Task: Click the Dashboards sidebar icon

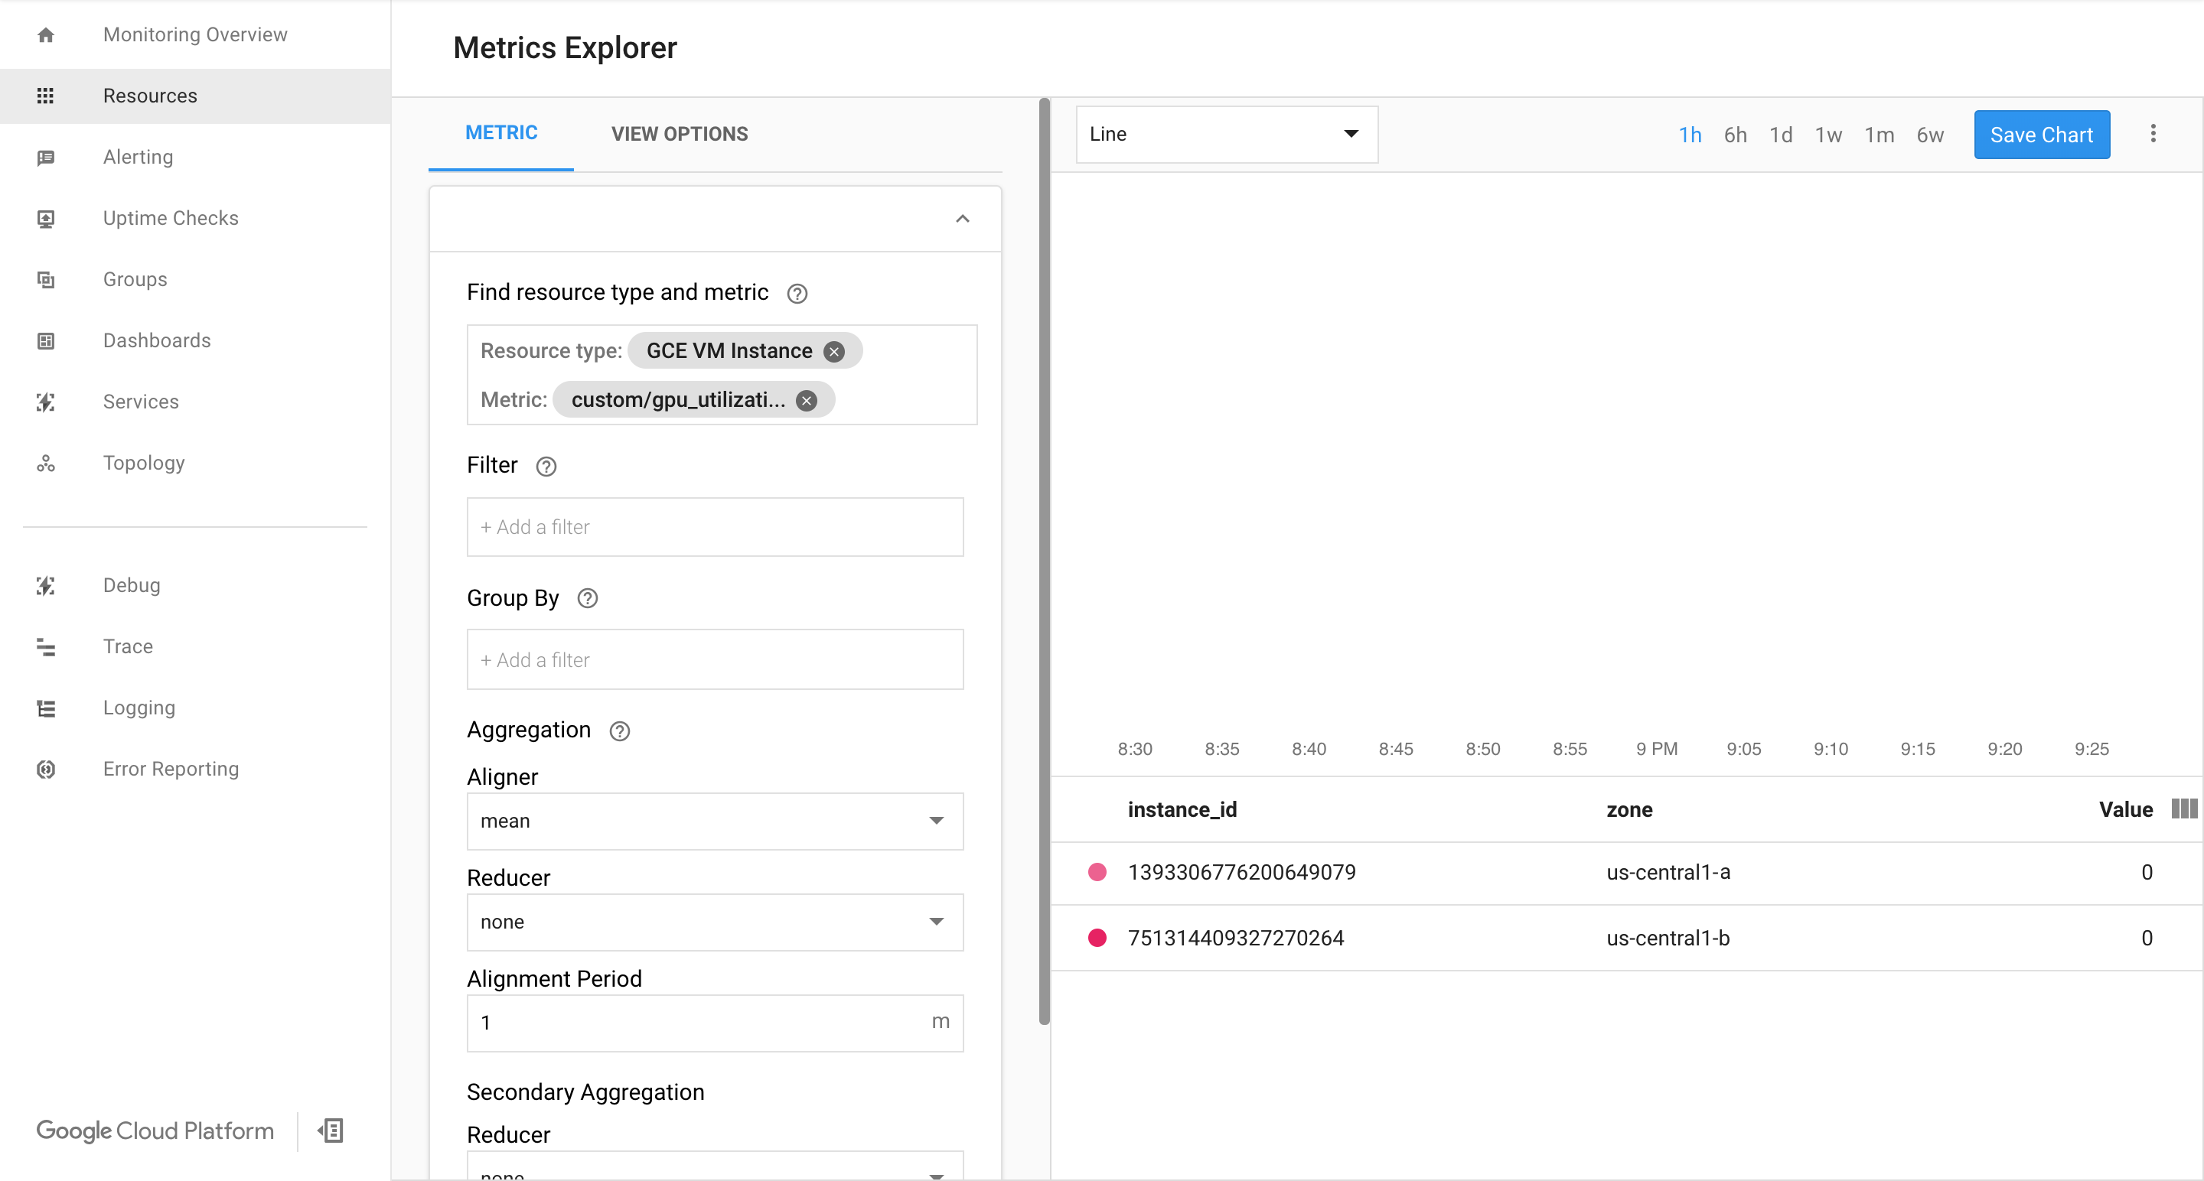Action: 45,340
